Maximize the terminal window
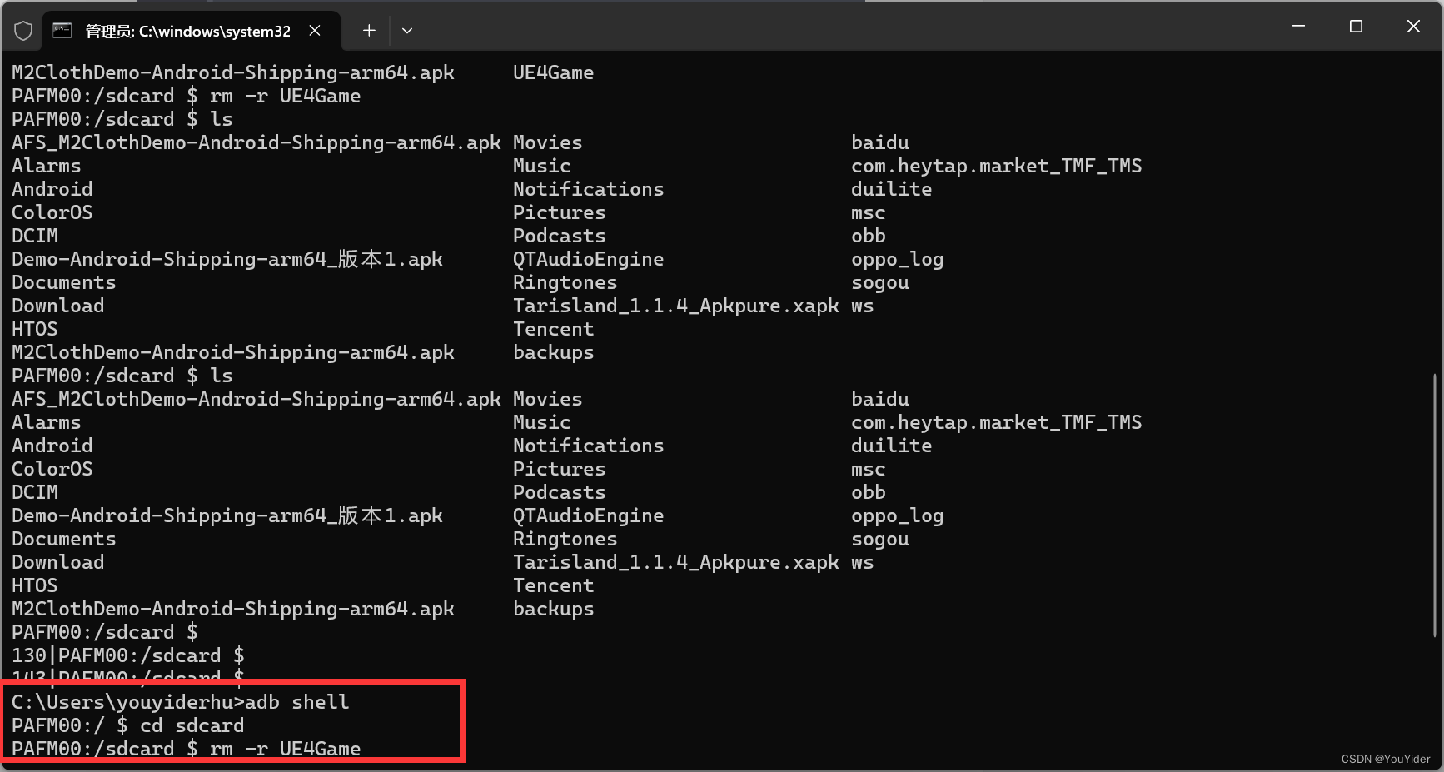This screenshot has height=772, width=1444. click(1356, 26)
